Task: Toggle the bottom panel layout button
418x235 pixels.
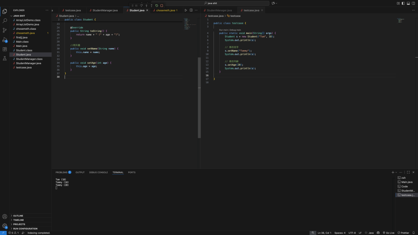Action: point(407,3)
